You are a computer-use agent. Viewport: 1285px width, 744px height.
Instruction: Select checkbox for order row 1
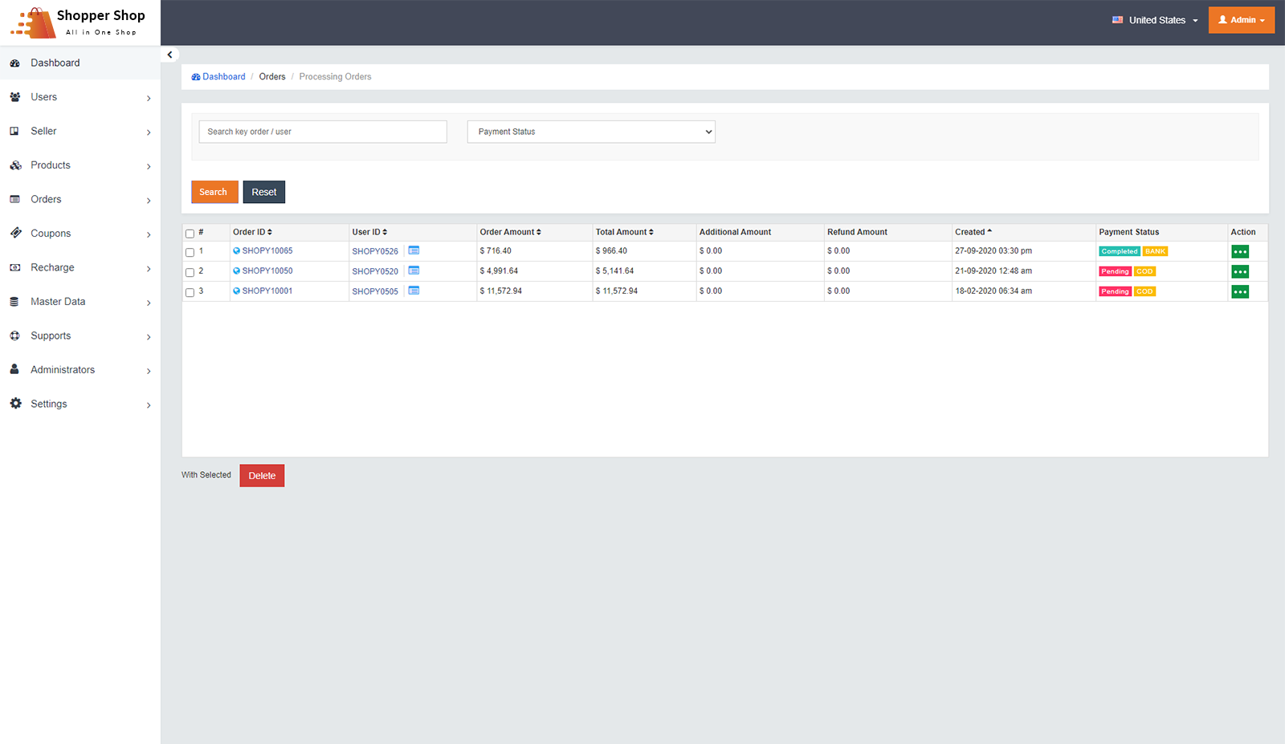tap(190, 252)
